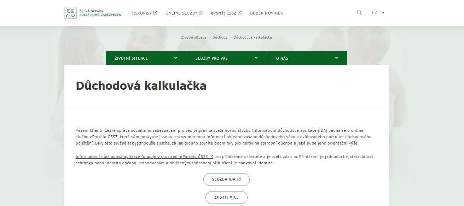This screenshot has height=206, width=464.
Task: Click the search magnifier icon
Action: (359, 13)
